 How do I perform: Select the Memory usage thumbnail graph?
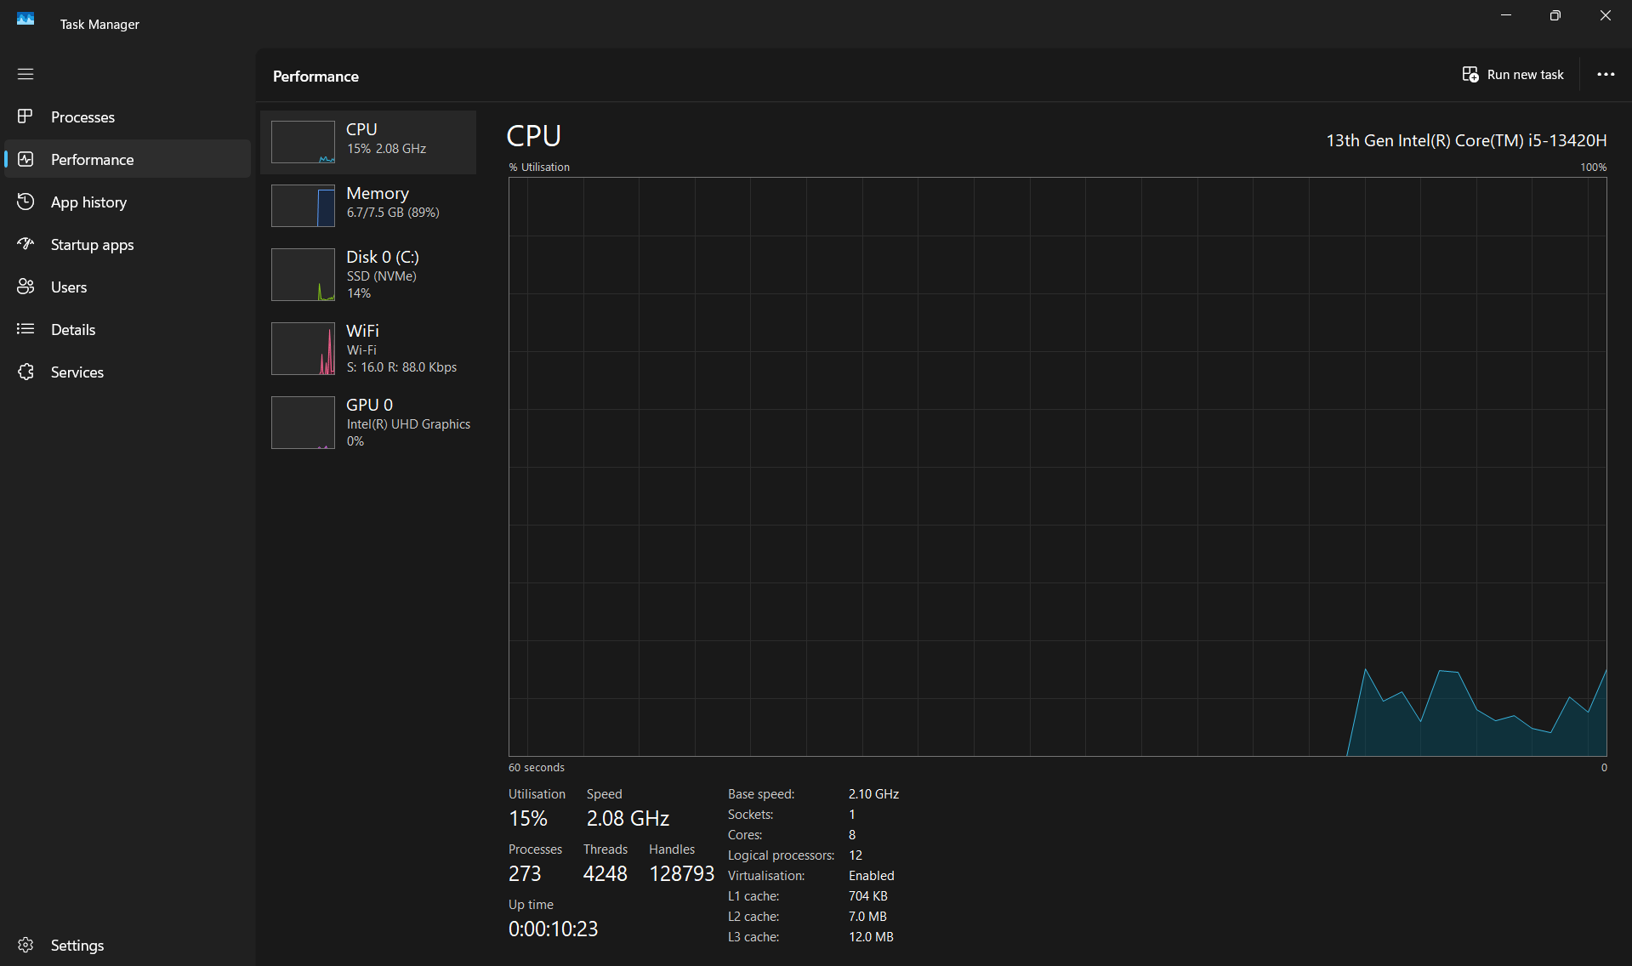coord(303,206)
